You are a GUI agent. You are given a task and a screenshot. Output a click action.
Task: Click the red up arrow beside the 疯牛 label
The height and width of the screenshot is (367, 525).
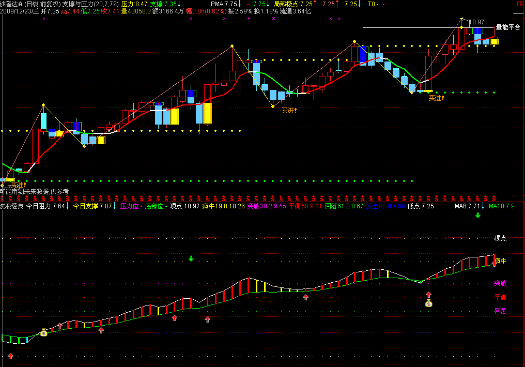point(494,264)
